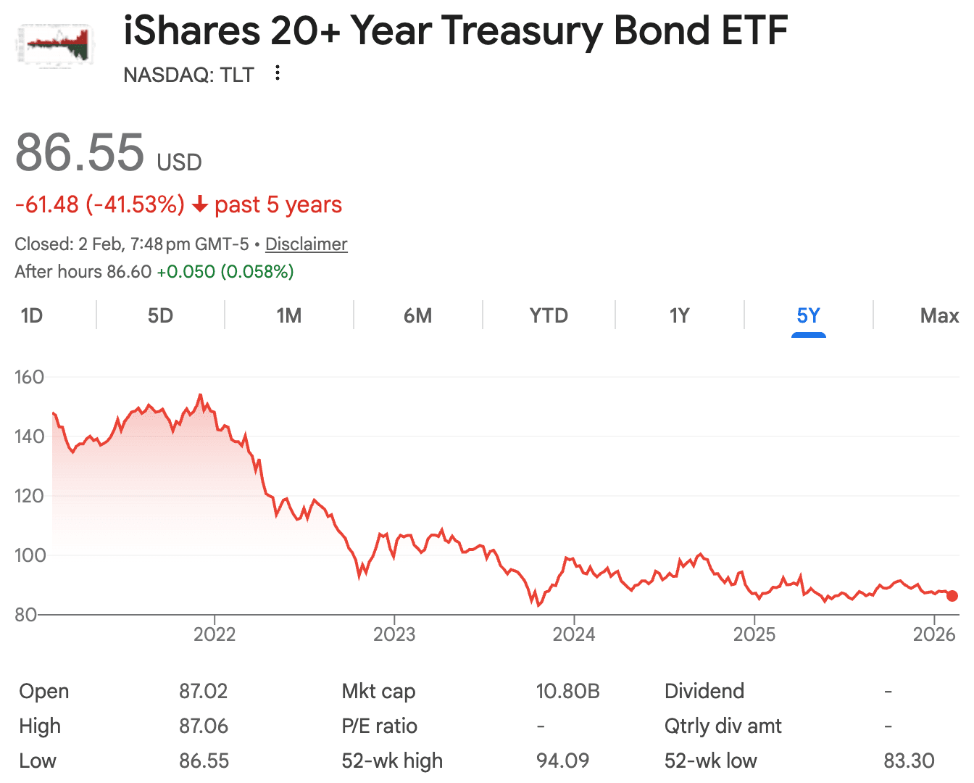Select the 1D time range tab
The height and width of the screenshot is (783, 974).
click(32, 316)
